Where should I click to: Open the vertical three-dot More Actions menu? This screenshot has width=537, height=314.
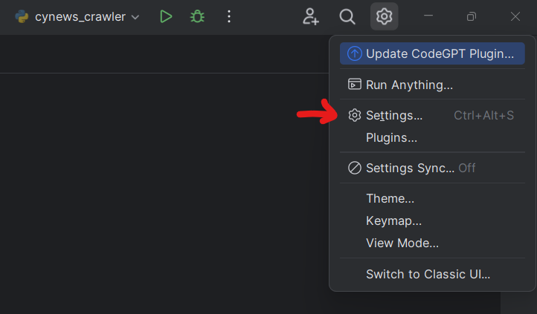228,16
